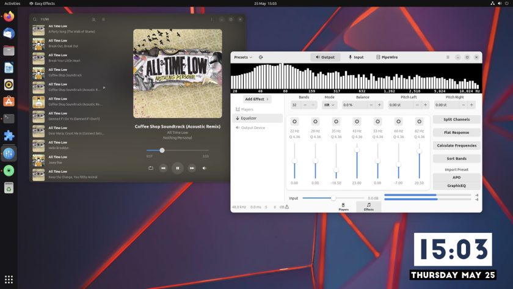Open Activities overview
Screen dimensions: 513x289
coord(12,3)
